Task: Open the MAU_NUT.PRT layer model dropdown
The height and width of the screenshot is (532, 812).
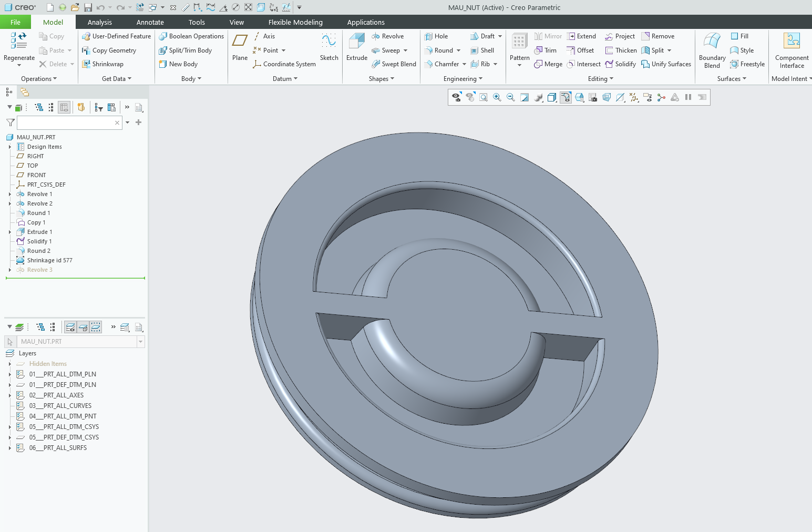Action: [140, 342]
